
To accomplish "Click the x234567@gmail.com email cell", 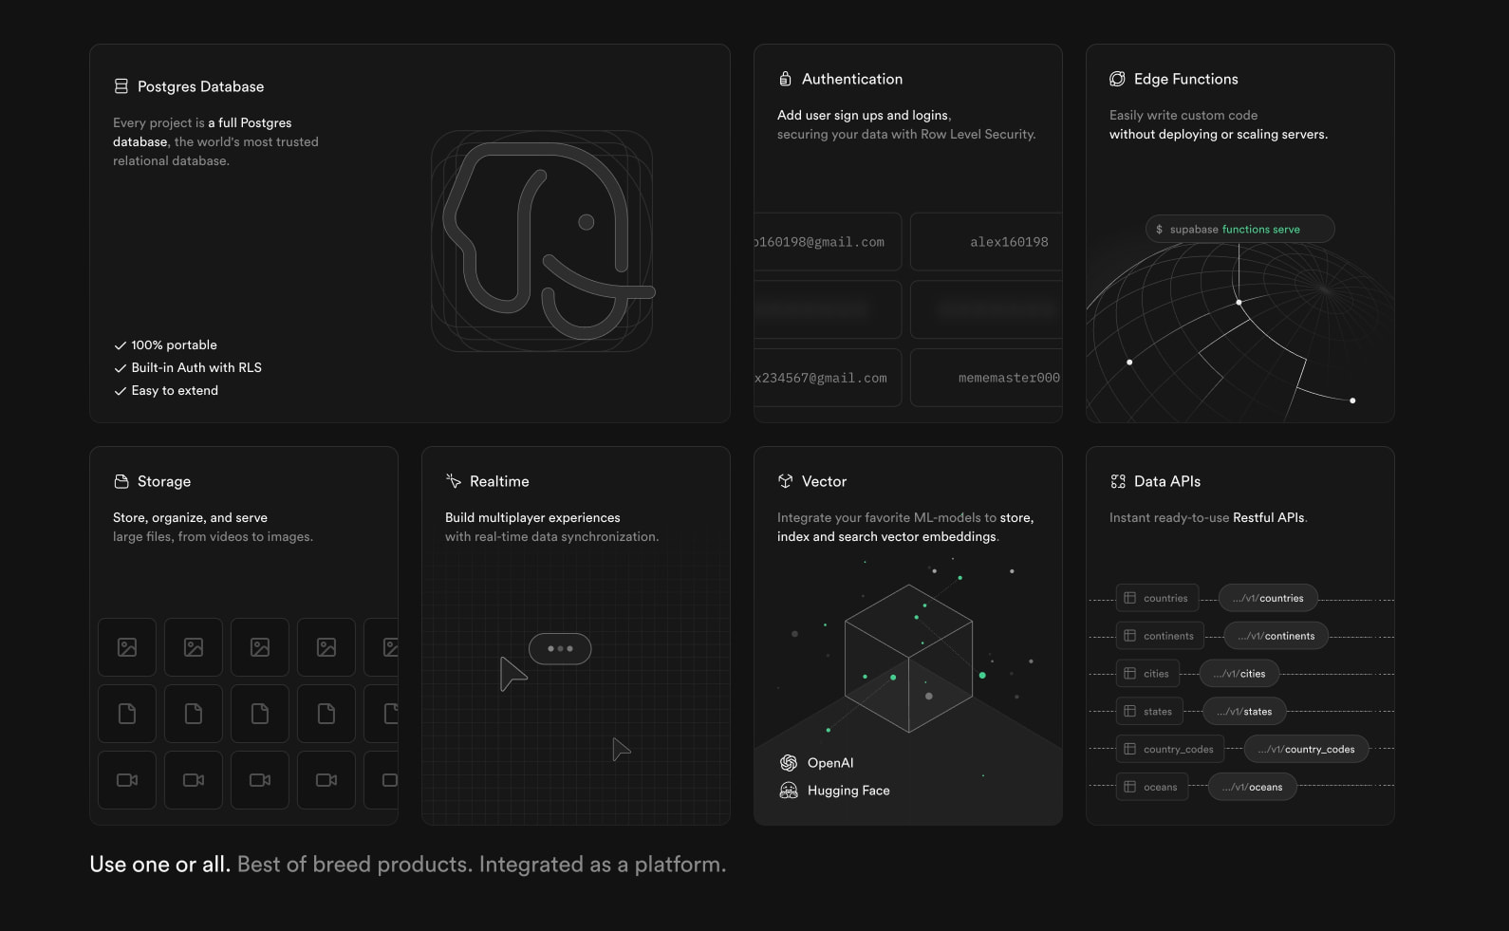I will (828, 378).
